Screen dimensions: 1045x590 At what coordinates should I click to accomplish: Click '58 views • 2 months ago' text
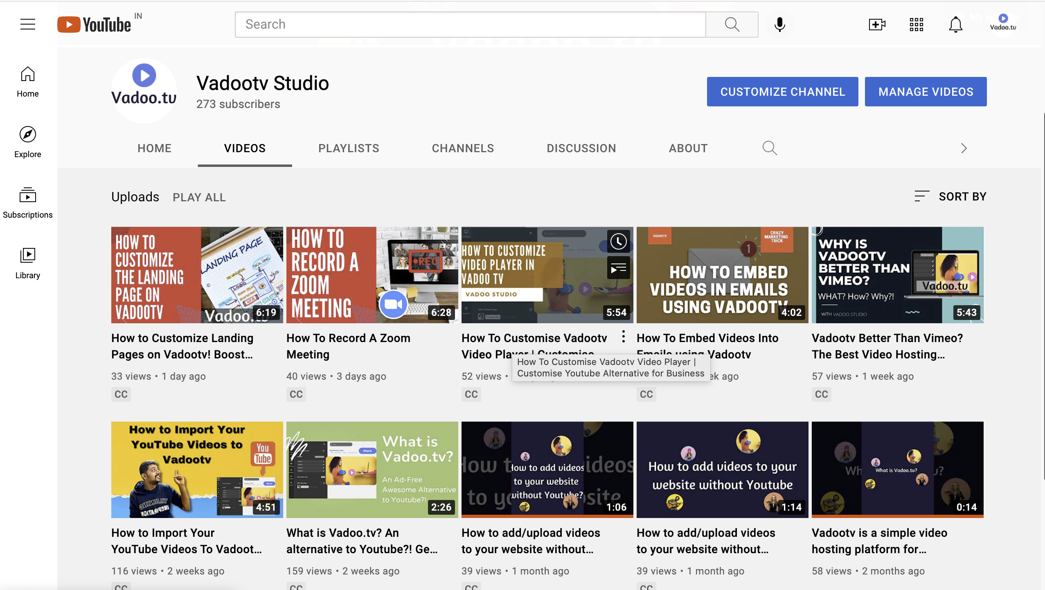(868, 571)
